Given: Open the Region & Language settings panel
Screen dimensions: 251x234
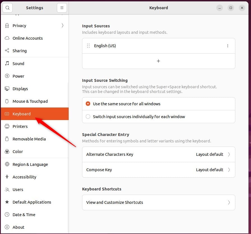Looking at the screenshot, I should coord(35,164).
